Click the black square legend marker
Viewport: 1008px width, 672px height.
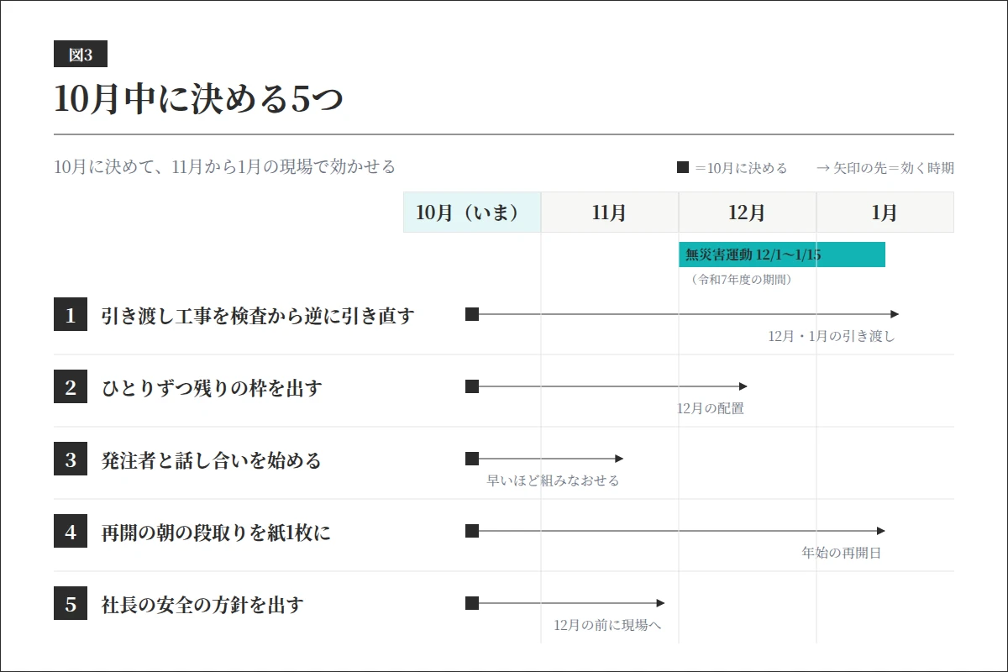(x=683, y=167)
